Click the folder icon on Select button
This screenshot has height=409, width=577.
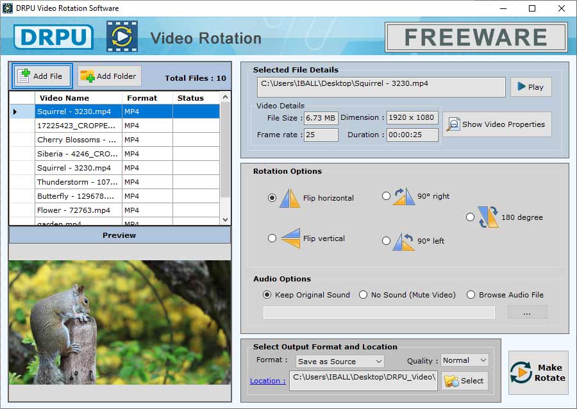click(x=451, y=381)
